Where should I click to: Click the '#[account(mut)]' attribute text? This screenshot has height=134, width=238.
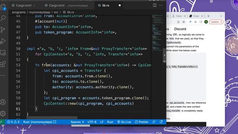click(x=51, y=21)
